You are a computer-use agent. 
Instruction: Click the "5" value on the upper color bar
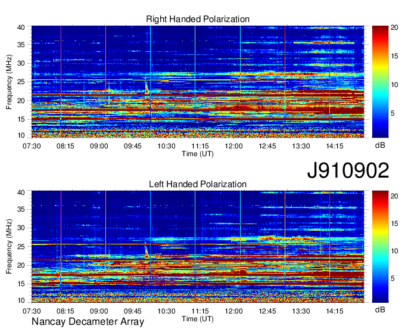point(392,113)
